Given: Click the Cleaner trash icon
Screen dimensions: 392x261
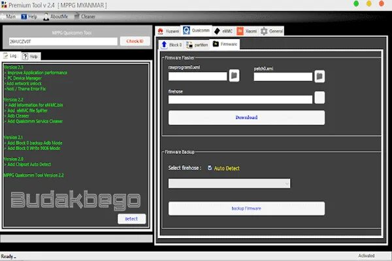Looking at the screenshot, I should 76,16.
